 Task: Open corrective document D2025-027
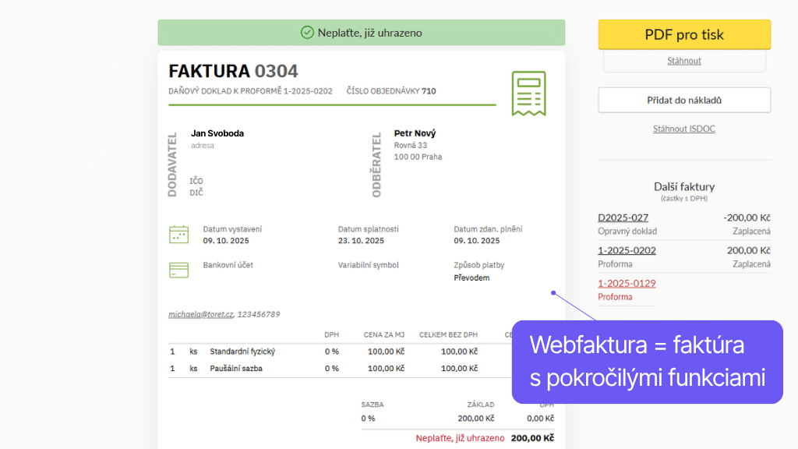623,217
